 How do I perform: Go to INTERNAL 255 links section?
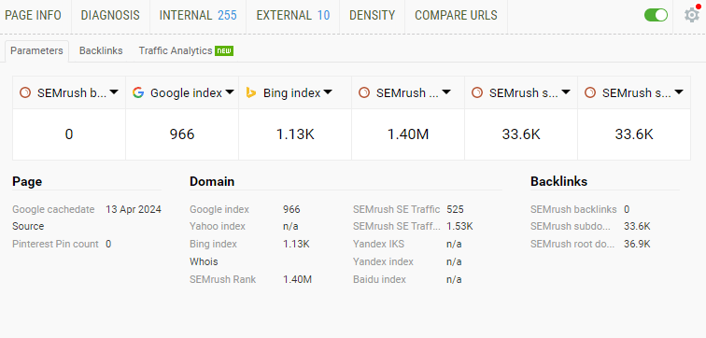(x=198, y=15)
